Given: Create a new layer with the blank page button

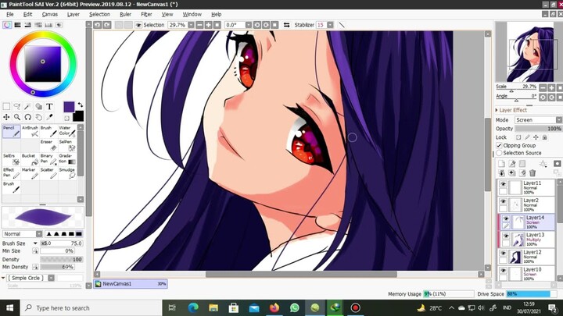Looking at the screenshot, I should tap(501, 164).
